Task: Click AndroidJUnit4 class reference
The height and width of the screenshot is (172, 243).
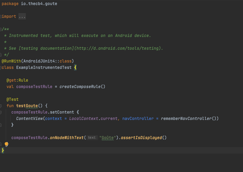Action: (39, 61)
